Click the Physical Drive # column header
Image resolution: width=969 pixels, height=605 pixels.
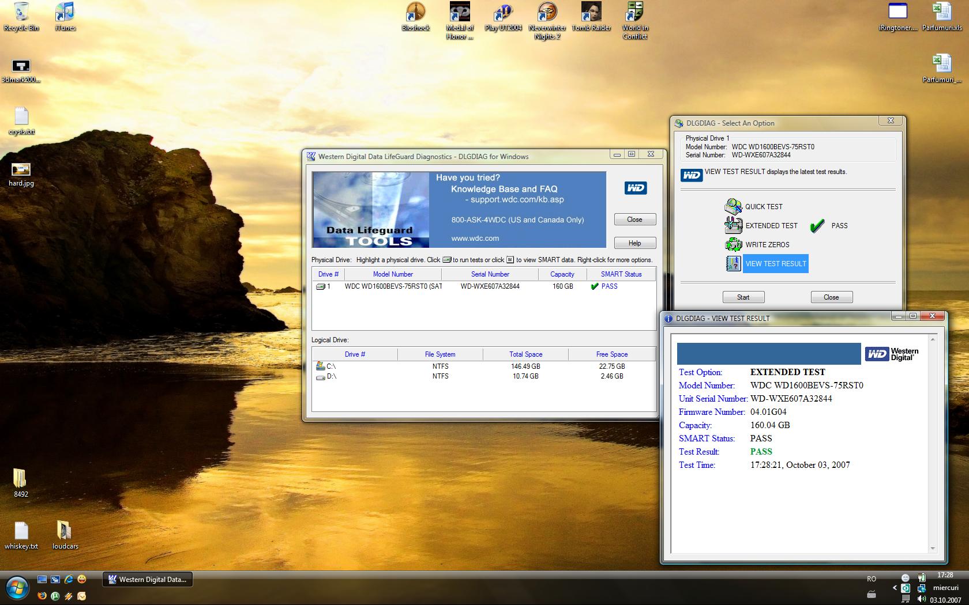328,274
